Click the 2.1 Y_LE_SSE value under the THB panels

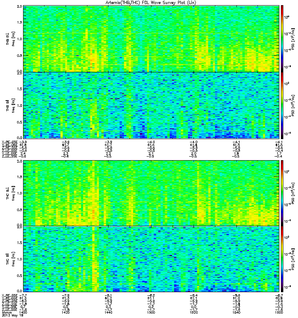click(x=151, y=153)
